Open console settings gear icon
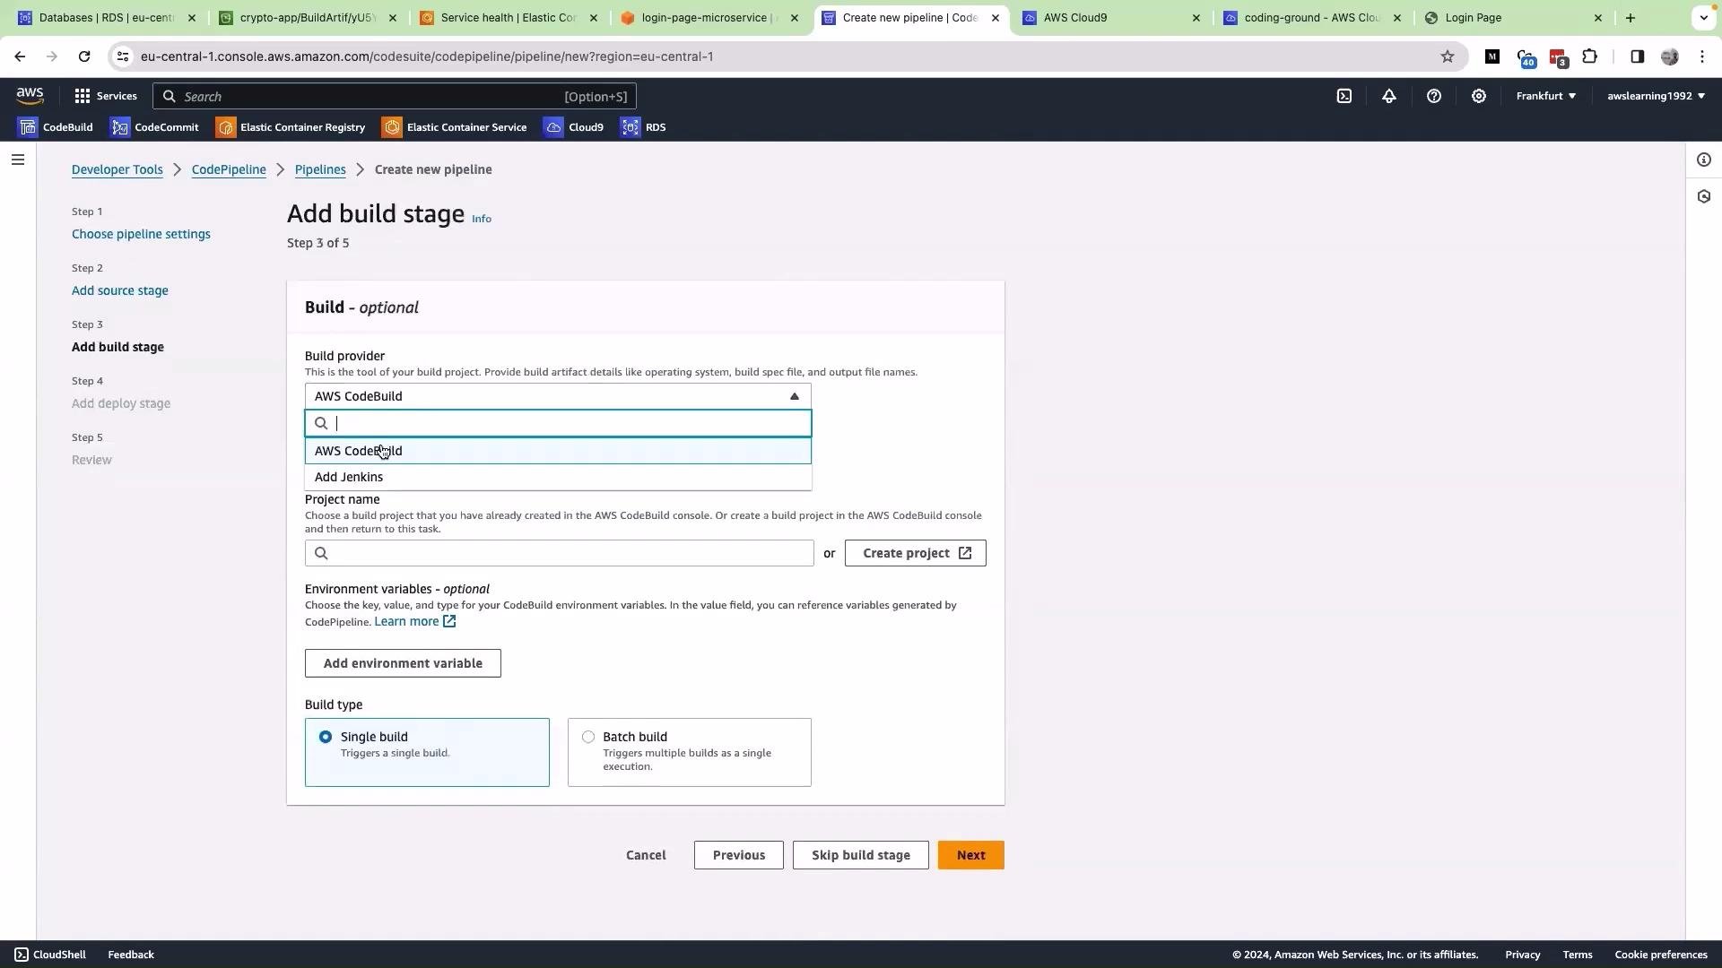This screenshot has width=1722, height=968. point(1479,96)
